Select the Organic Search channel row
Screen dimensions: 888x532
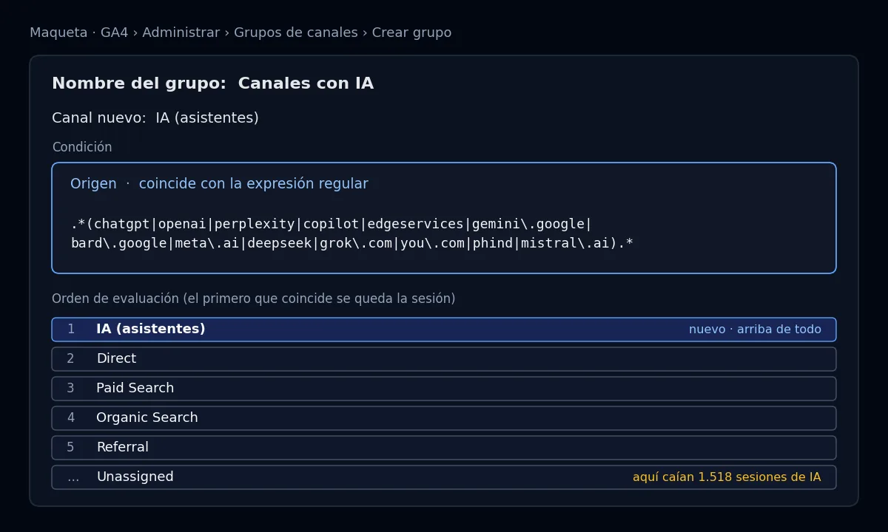[444, 418]
